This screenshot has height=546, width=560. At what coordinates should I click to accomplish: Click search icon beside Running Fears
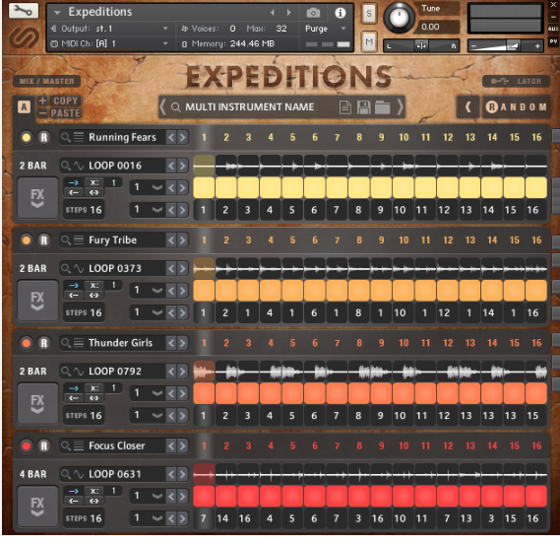click(65, 137)
